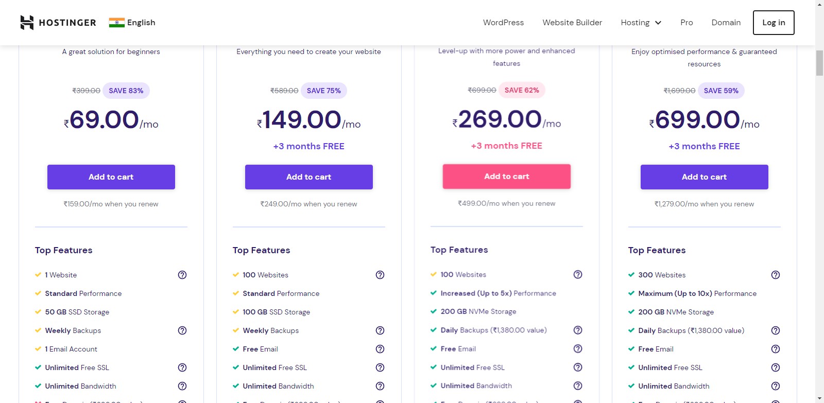Open help icon for ₹69 plan Unlimited Free SSL

[182, 367]
